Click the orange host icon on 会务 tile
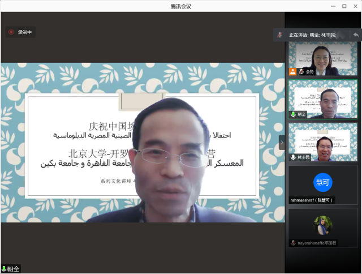The width and height of the screenshot is (362, 274). [x=293, y=71]
